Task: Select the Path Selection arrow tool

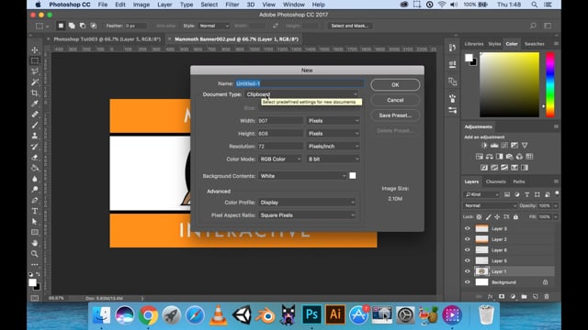Action: [x=35, y=222]
